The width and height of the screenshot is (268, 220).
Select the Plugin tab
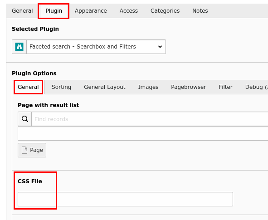[54, 11]
